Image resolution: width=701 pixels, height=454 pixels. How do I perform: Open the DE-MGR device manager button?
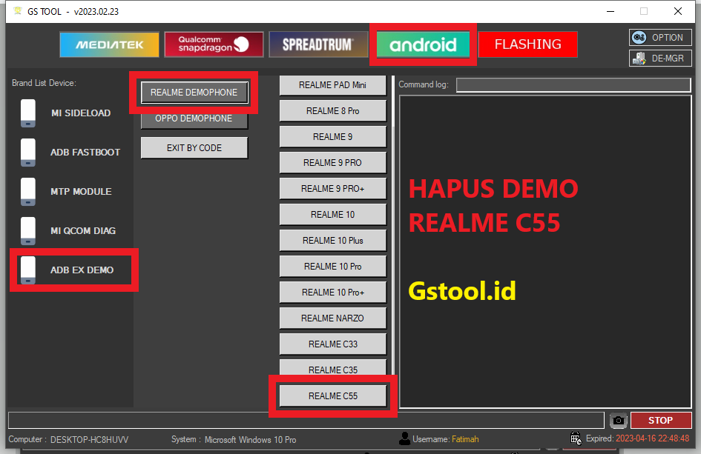(x=660, y=58)
